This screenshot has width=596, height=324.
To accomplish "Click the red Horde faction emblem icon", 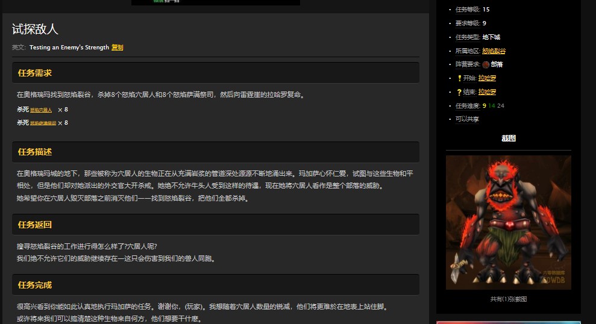I will click(486, 64).
